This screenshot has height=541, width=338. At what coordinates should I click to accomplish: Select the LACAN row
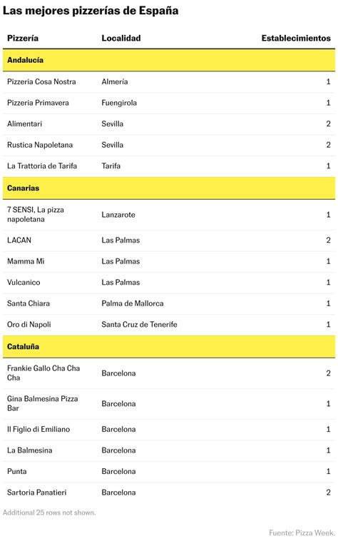click(x=169, y=240)
